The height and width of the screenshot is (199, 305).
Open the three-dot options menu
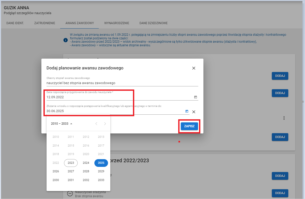pyautogui.click(x=284, y=118)
